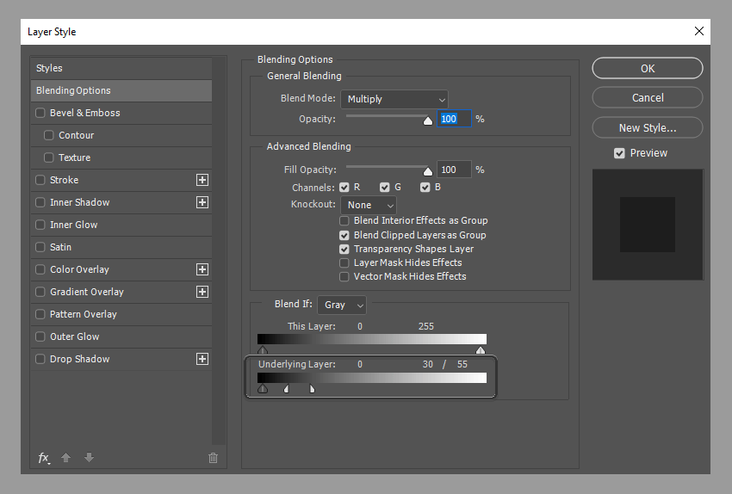This screenshot has height=494, width=732.
Task: Click plus icon beside Color Overlay
Action: point(202,269)
